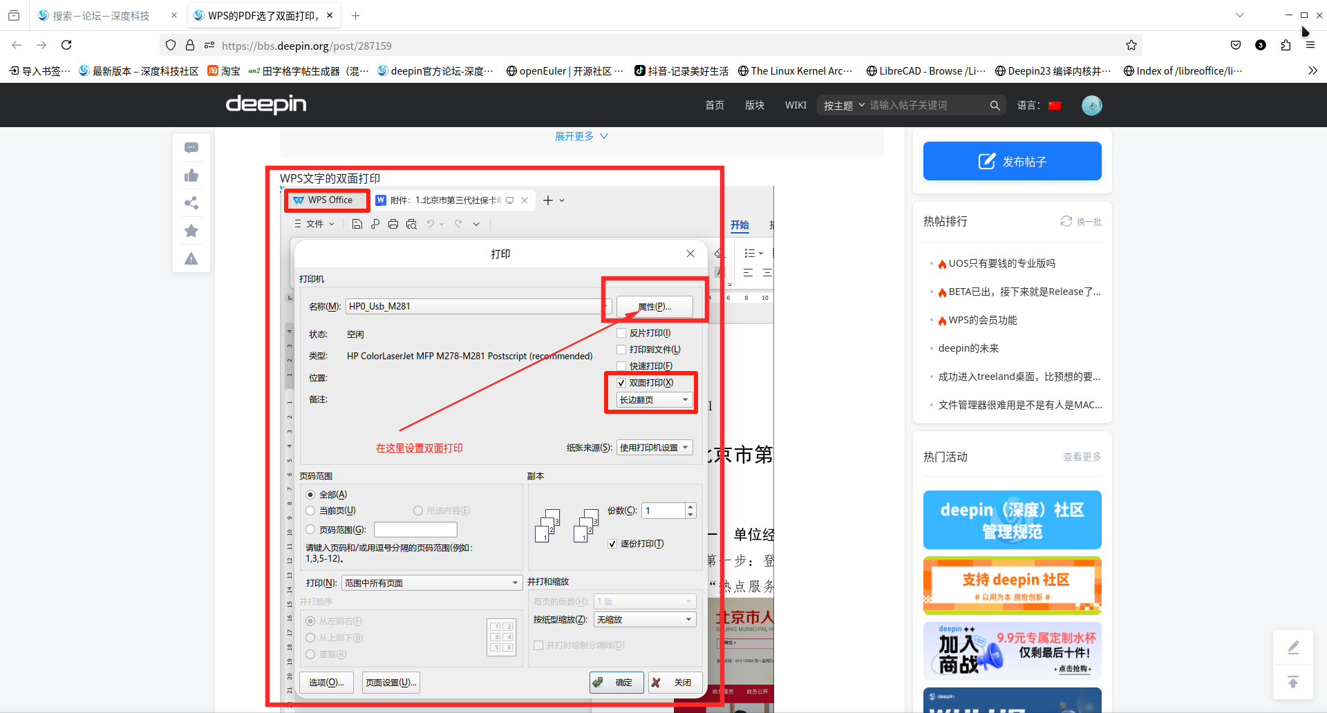Open the openEuler bookmark

[565, 70]
